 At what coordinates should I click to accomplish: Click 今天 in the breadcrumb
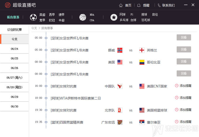(x=34, y=28)
